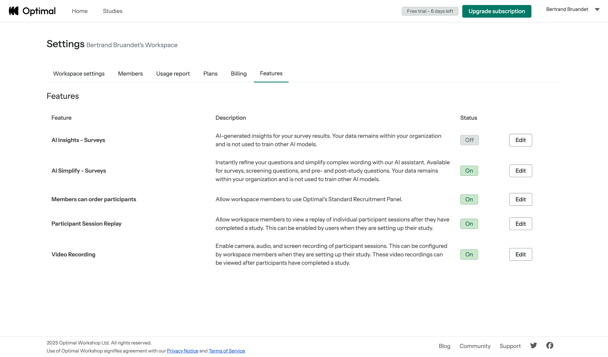Viewport: 608px width, 357px height.
Task: Open the Community footer link
Action: 475,346
